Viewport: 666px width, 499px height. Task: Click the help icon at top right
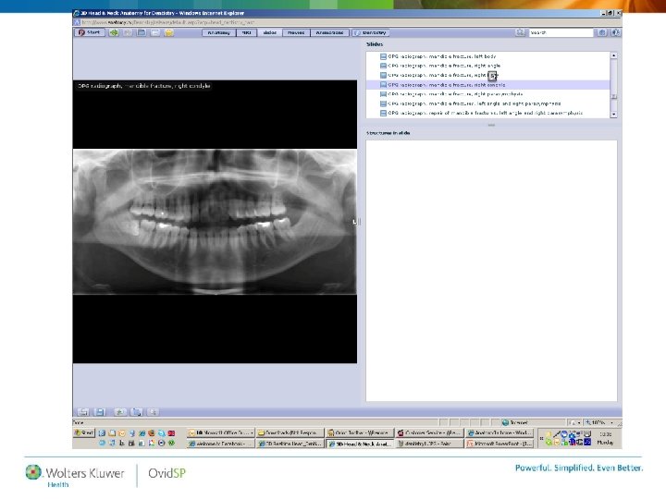(x=615, y=32)
